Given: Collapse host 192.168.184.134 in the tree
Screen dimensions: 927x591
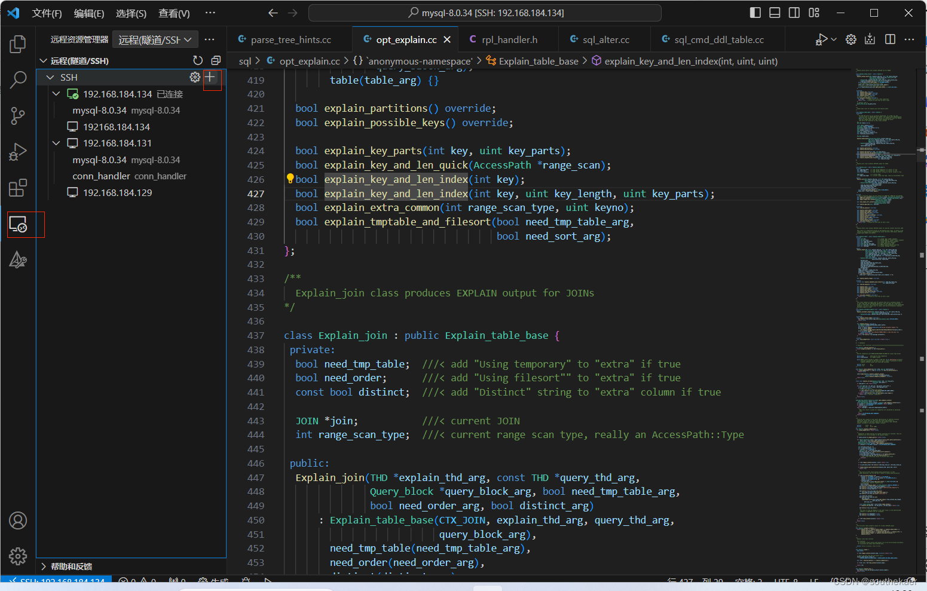Looking at the screenshot, I should 56,94.
